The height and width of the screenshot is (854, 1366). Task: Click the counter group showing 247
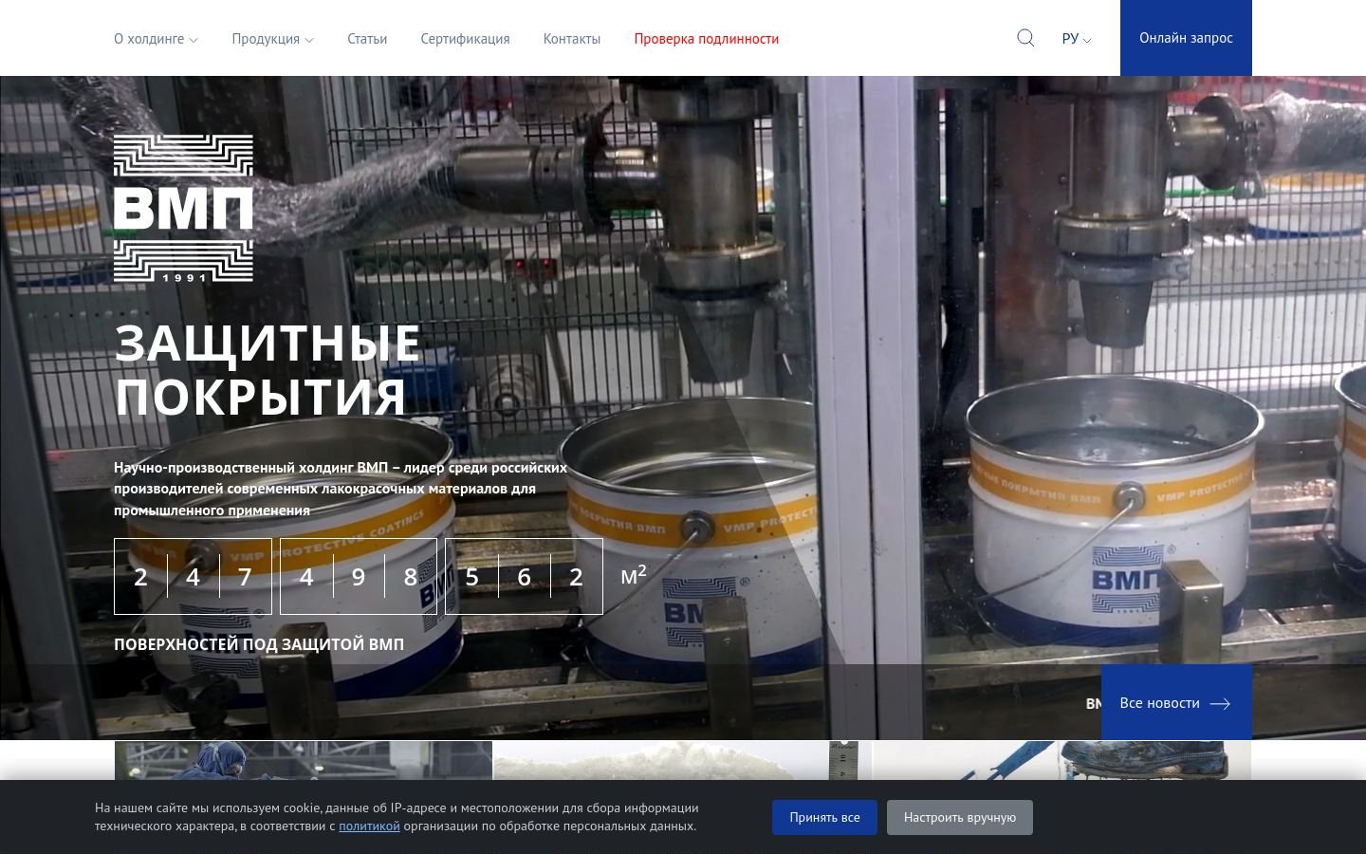click(x=193, y=576)
